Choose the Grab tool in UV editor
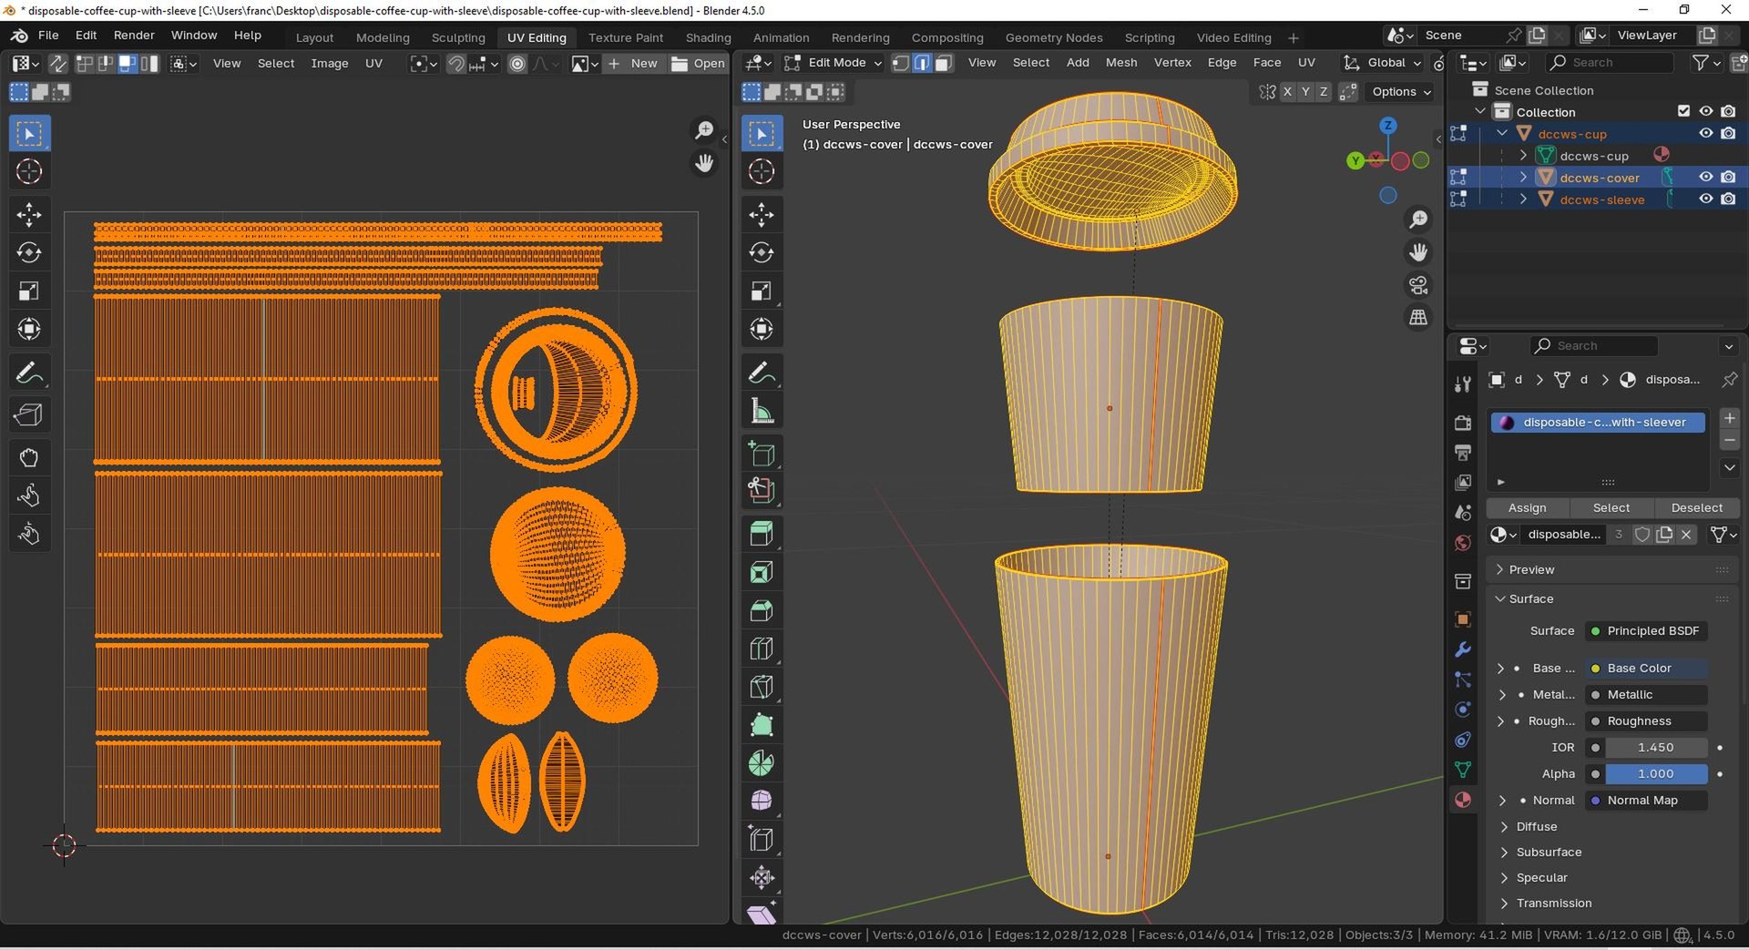The image size is (1749, 950). pyautogui.click(x=29, y=457)
